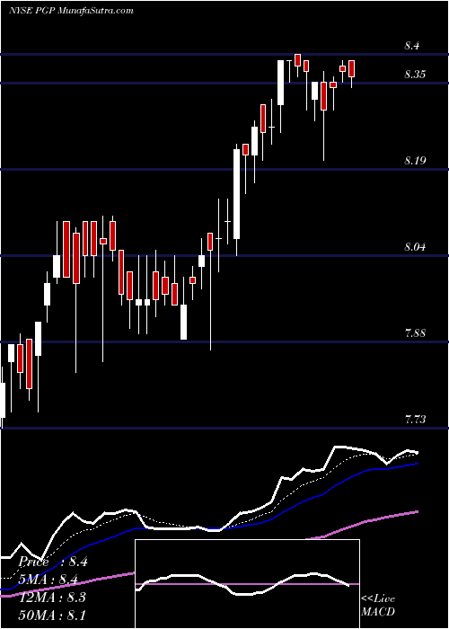Click inside the MACD inset chart box
Viewport: 449px width, 629px height.
click(247, 584)
